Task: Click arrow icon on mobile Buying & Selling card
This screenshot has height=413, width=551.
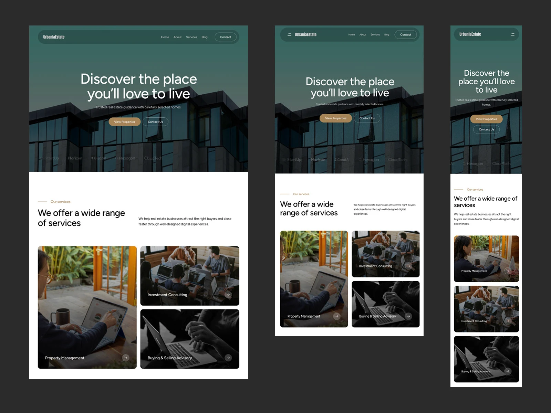Action: (508, 371)
